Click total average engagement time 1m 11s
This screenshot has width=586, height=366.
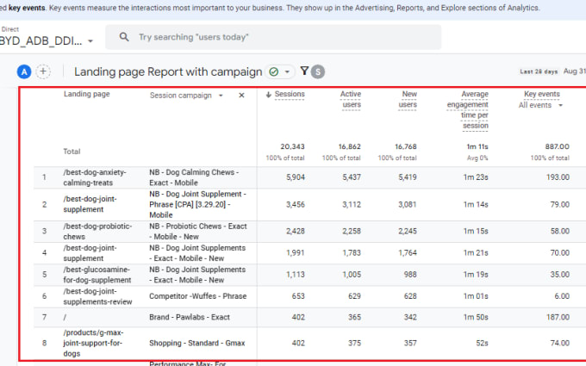coord(477,146)
